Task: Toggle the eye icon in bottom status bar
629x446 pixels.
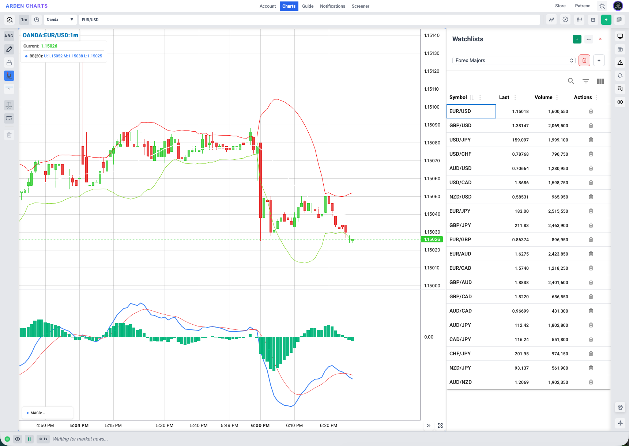Action: point(17,439)
